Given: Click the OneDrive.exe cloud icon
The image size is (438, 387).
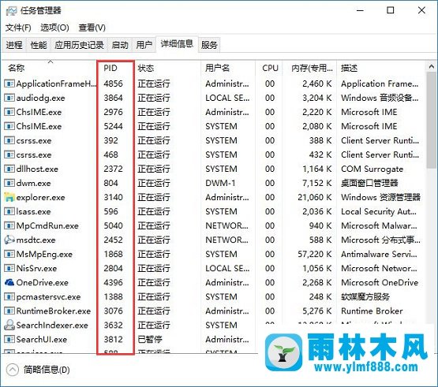Looking at the screenshot, I should click(x=9, y=282).
